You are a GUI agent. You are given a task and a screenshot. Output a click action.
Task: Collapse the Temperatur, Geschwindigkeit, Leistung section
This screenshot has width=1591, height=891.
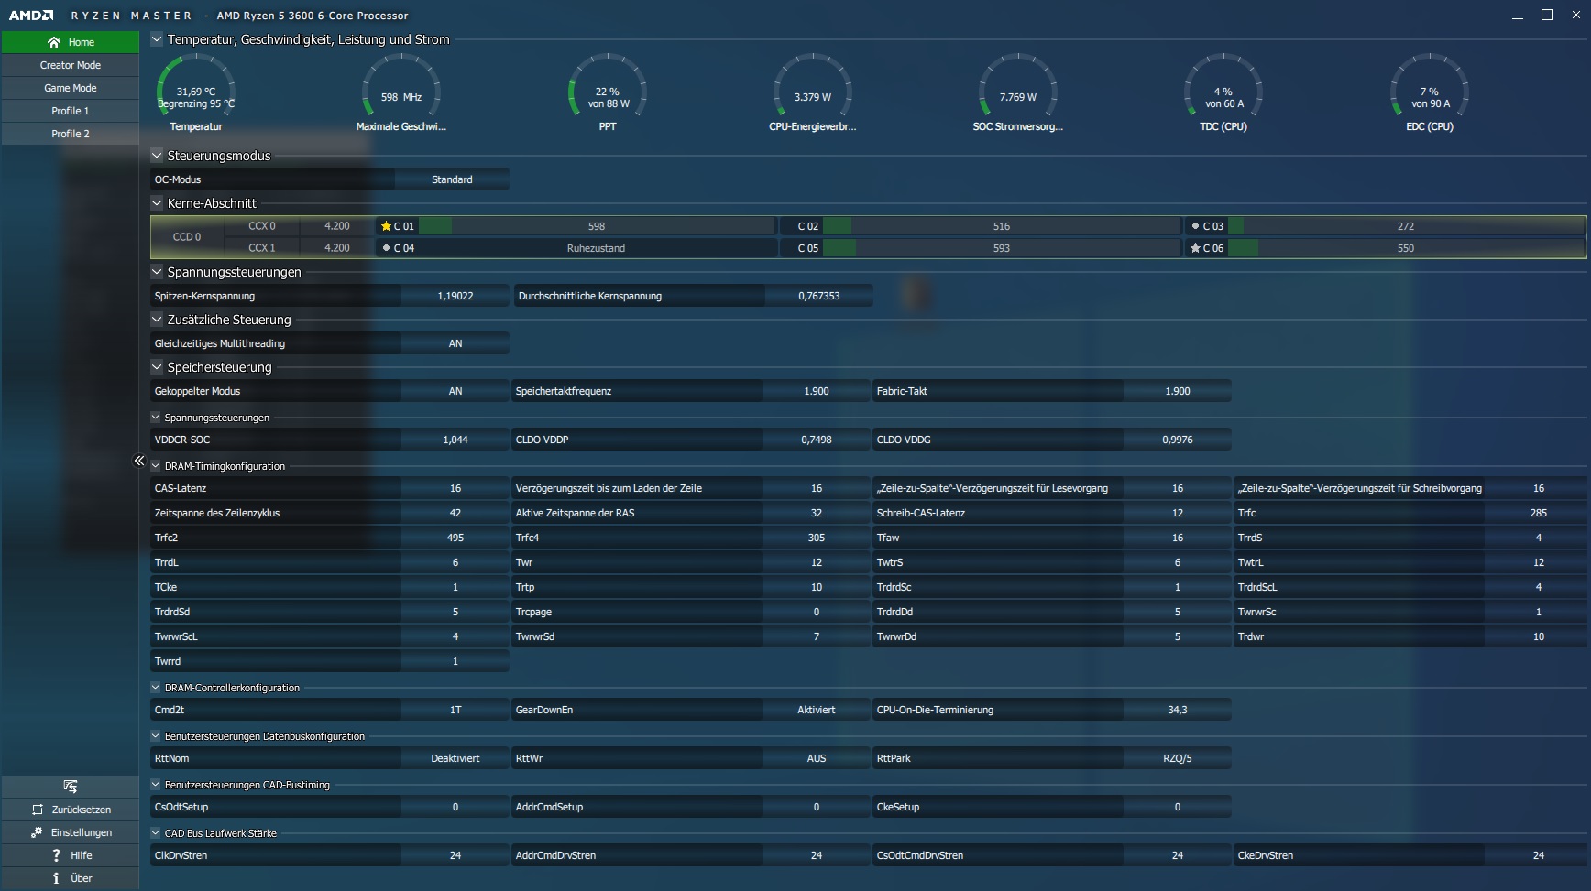click(x=157, y=39)
